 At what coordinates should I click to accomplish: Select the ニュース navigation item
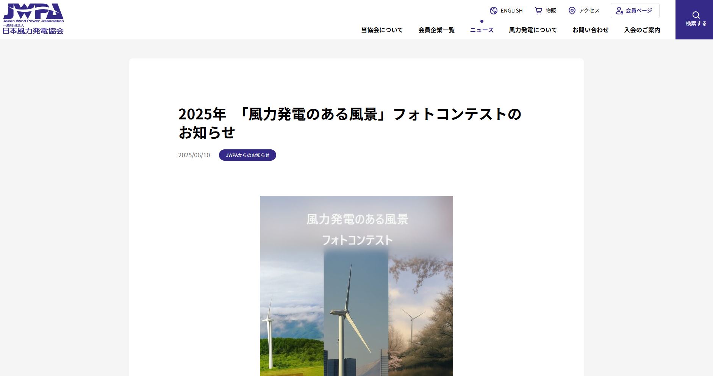click(482, 30)
